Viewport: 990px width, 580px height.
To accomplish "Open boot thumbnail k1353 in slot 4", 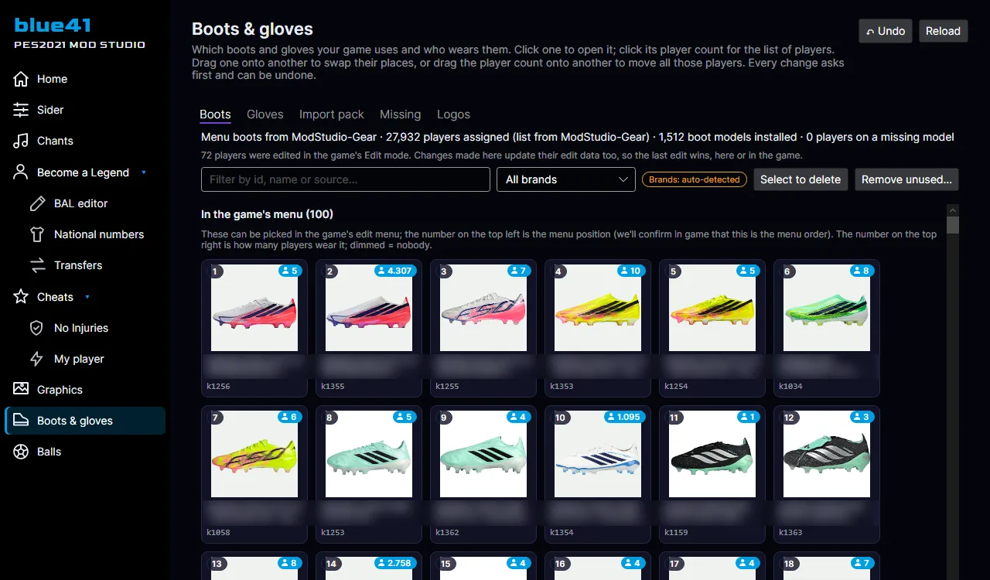I will (x=598, y=308).
